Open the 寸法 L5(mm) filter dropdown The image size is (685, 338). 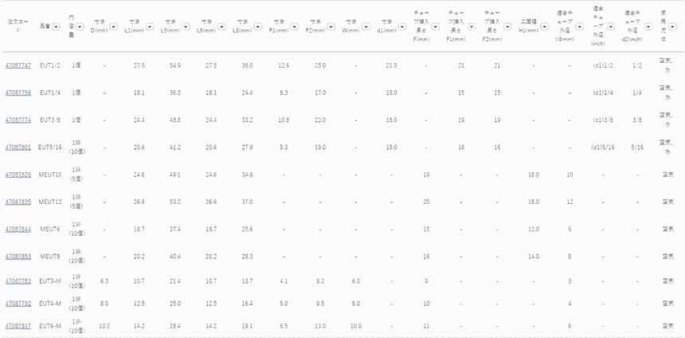pos(185,26)
